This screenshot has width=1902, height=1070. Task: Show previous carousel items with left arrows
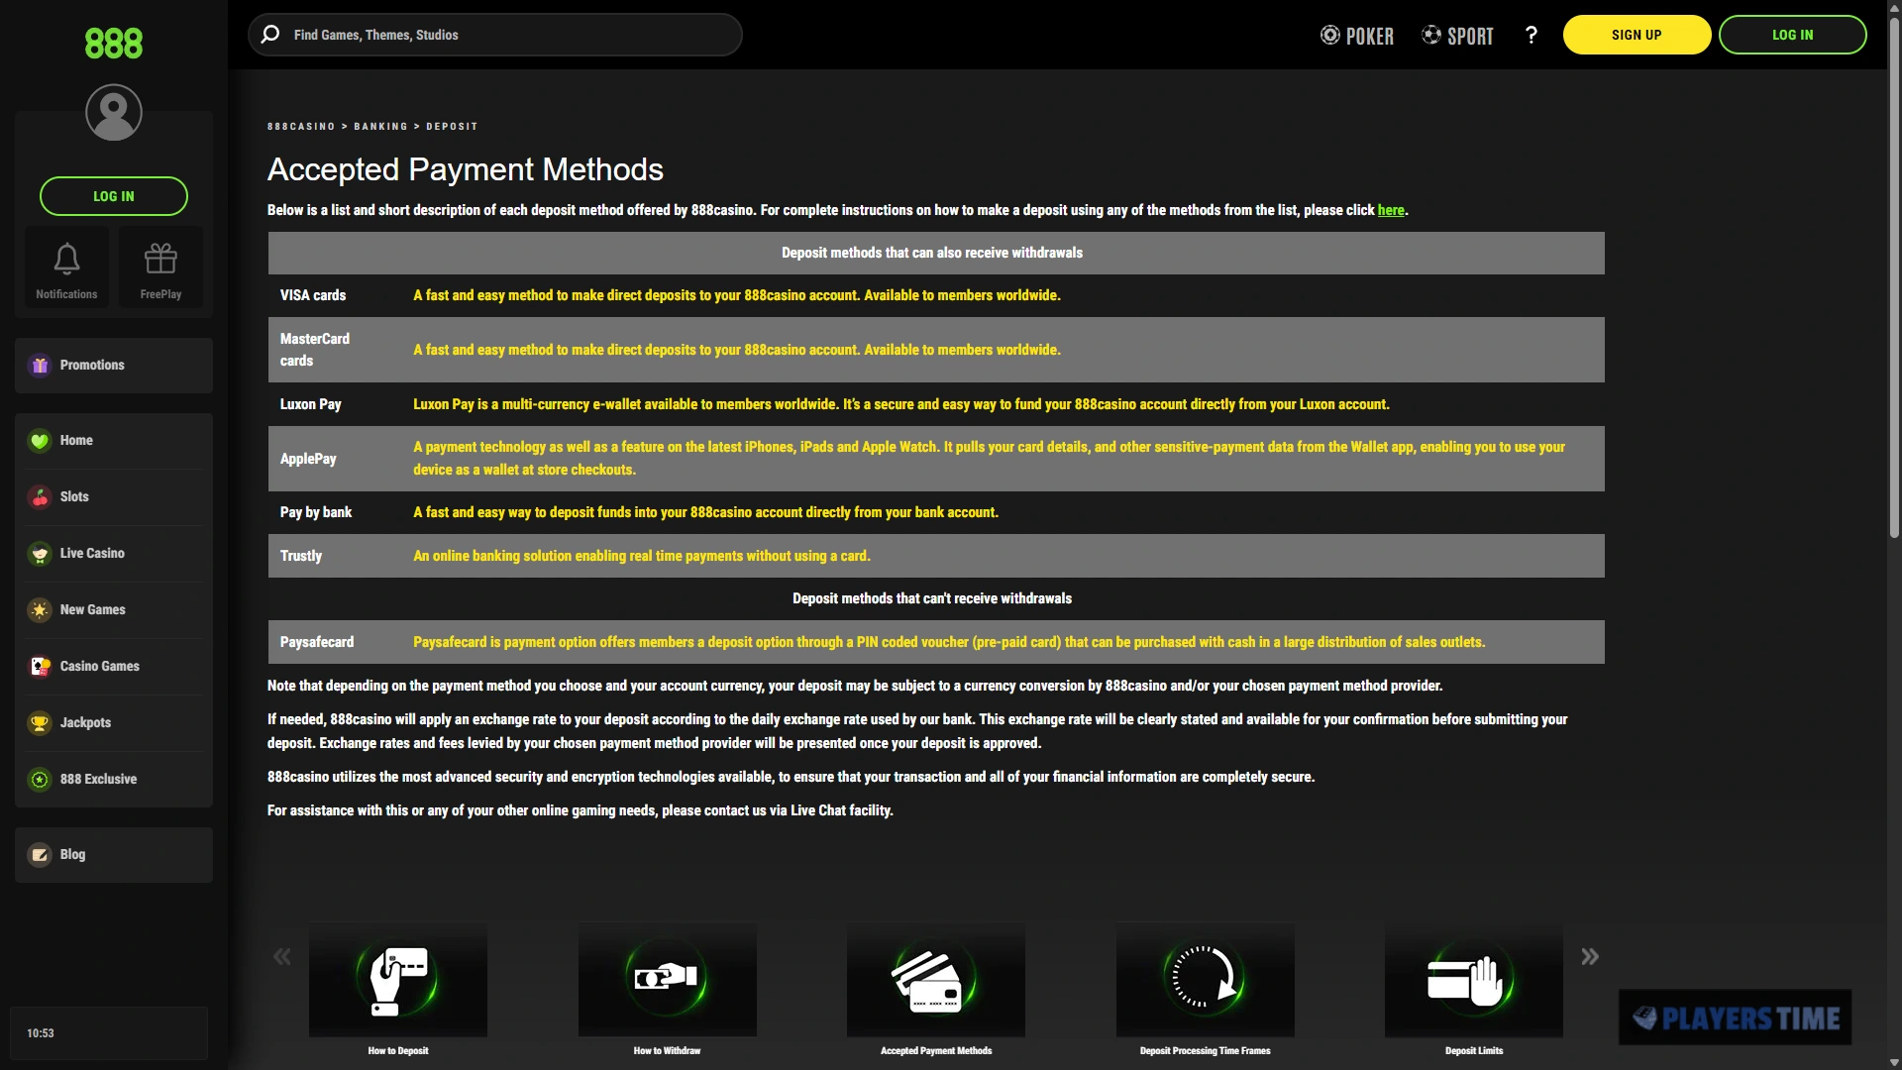282,956
